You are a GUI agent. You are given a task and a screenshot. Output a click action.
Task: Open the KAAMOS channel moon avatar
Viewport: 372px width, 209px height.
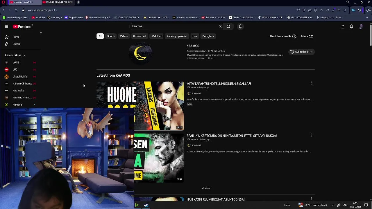(x=140, y=53)
